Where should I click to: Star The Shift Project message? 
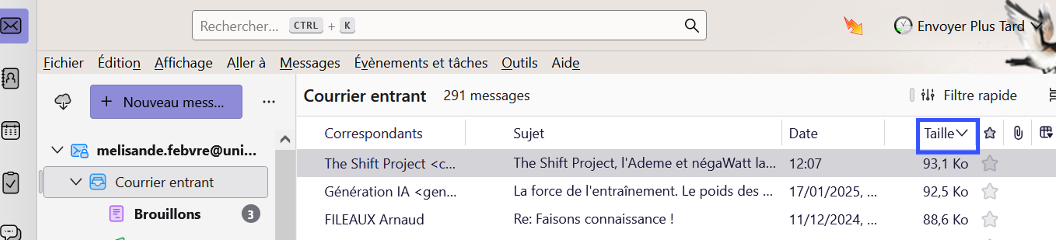pyautogui.click(x=990, y=163)
